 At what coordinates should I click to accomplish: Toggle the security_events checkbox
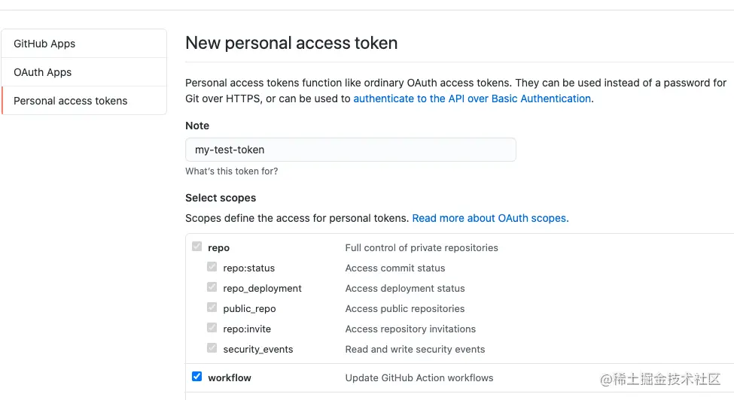(212, 348)
